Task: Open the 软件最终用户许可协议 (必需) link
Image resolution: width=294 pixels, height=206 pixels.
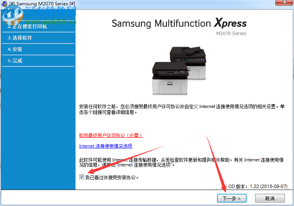Action: point(111,135)
